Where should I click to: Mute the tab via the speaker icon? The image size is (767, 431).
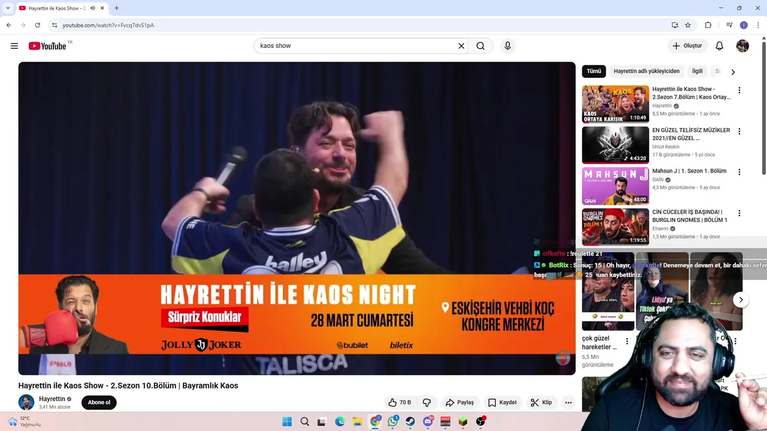[x=92, y=8]
